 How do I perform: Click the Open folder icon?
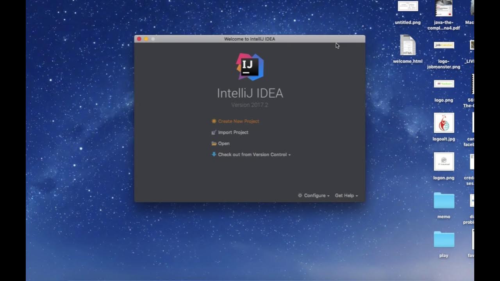click(214, 144)
